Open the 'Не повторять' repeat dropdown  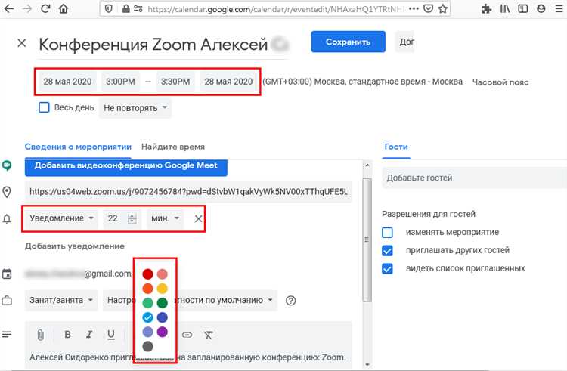point(135,108)
